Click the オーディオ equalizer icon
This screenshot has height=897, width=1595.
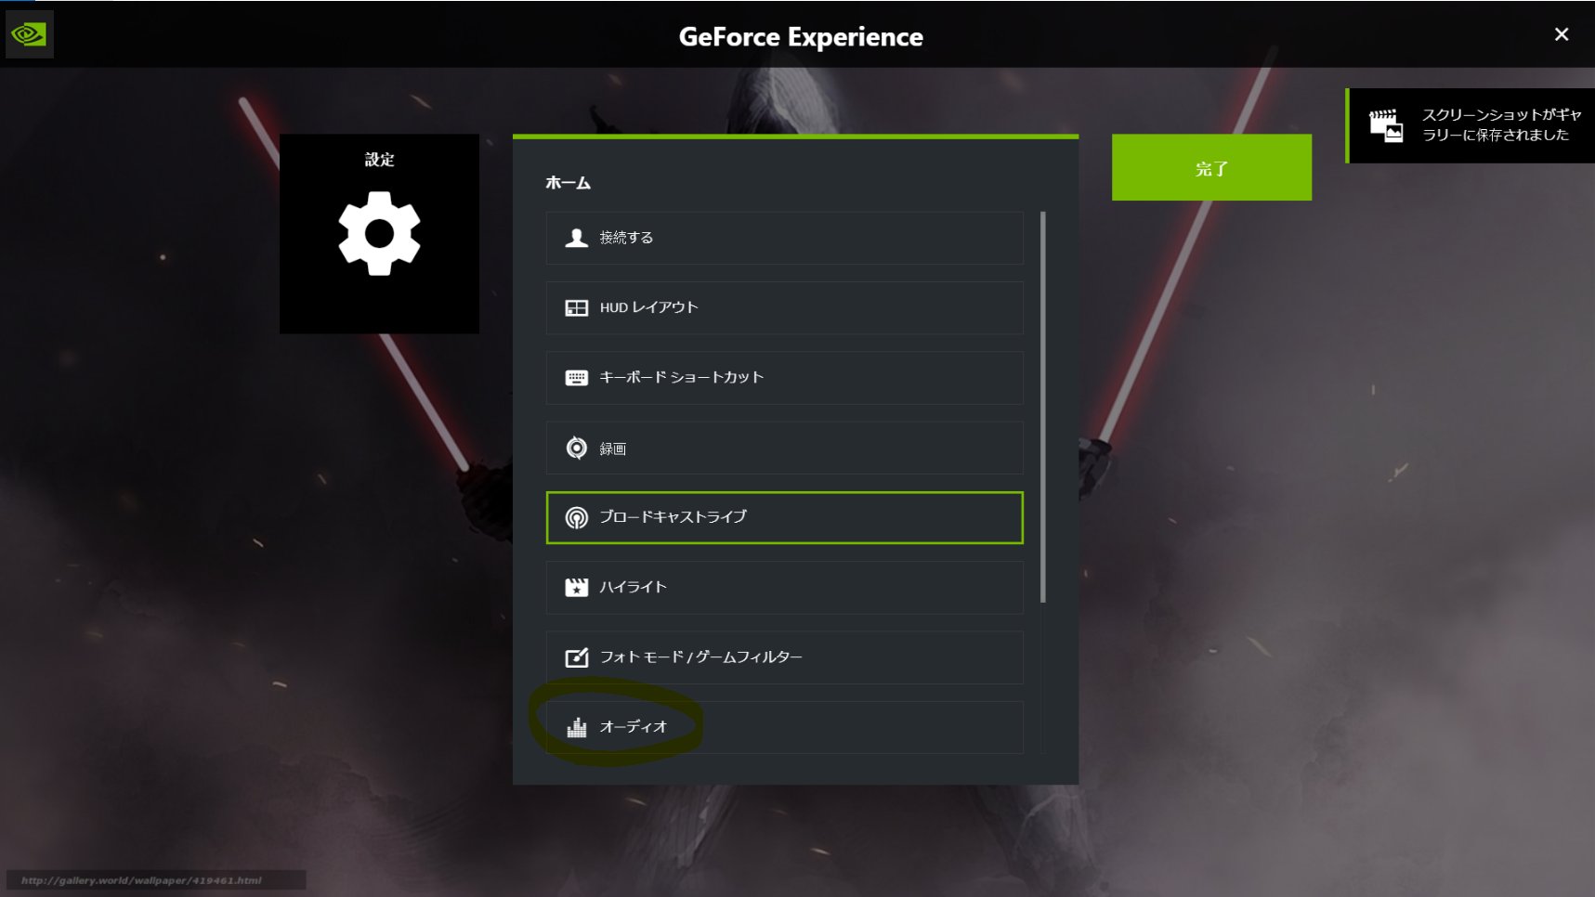pyautogui.click(x=577, y=727)
